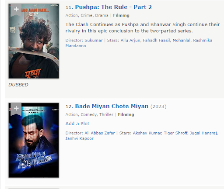The image size is (224, 189).
Task: View director Sukumar's page
Action: pyautogui.click(x=94, y=40)
